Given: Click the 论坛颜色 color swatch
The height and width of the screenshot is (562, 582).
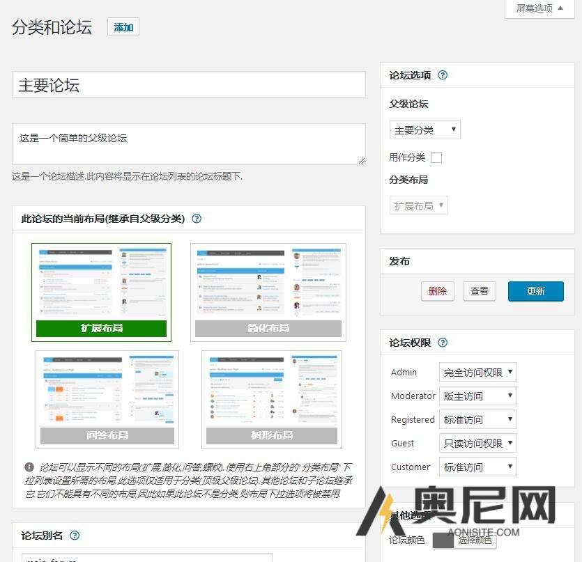Looking at the screenshot, I should point(443,540).
